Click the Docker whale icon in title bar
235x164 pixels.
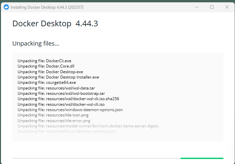click(x=6, y=7)
